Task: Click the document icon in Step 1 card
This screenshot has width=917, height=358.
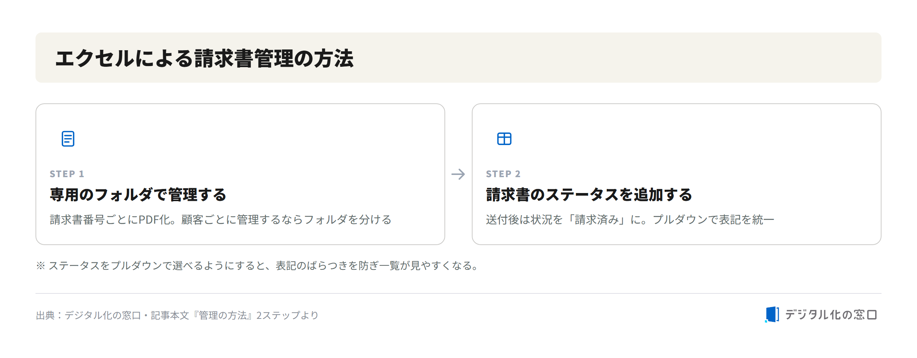Action: coord(68,139)
